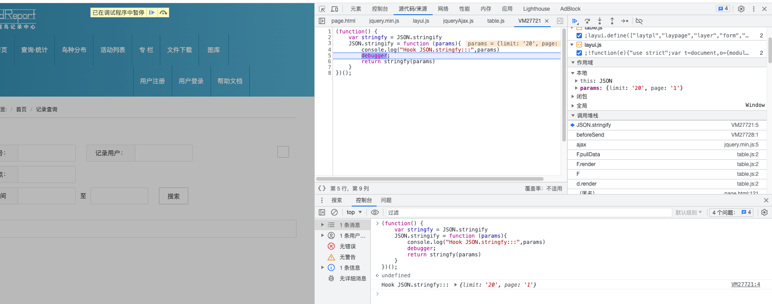Clear the console with the clear icon
The height and width of the screenshot is (304, 772).
pos(334,212)
